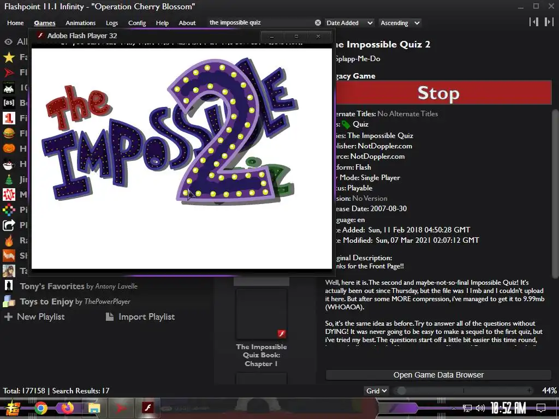Click the search field with 'the impossible quiz'
The image size is (559, 419).
pos(261,23)
